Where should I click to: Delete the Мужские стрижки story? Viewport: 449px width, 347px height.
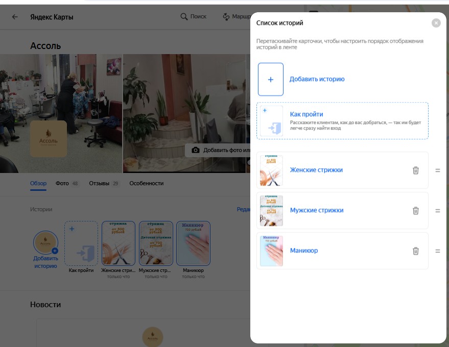(416, 211)
